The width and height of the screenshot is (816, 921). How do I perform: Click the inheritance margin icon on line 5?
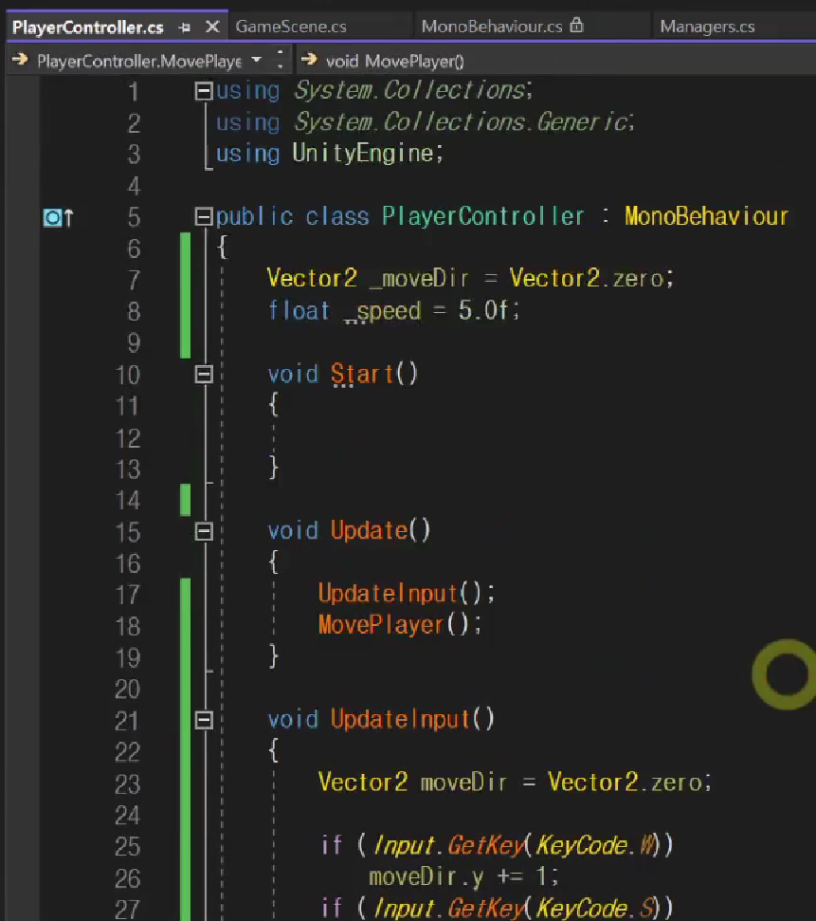58,218
